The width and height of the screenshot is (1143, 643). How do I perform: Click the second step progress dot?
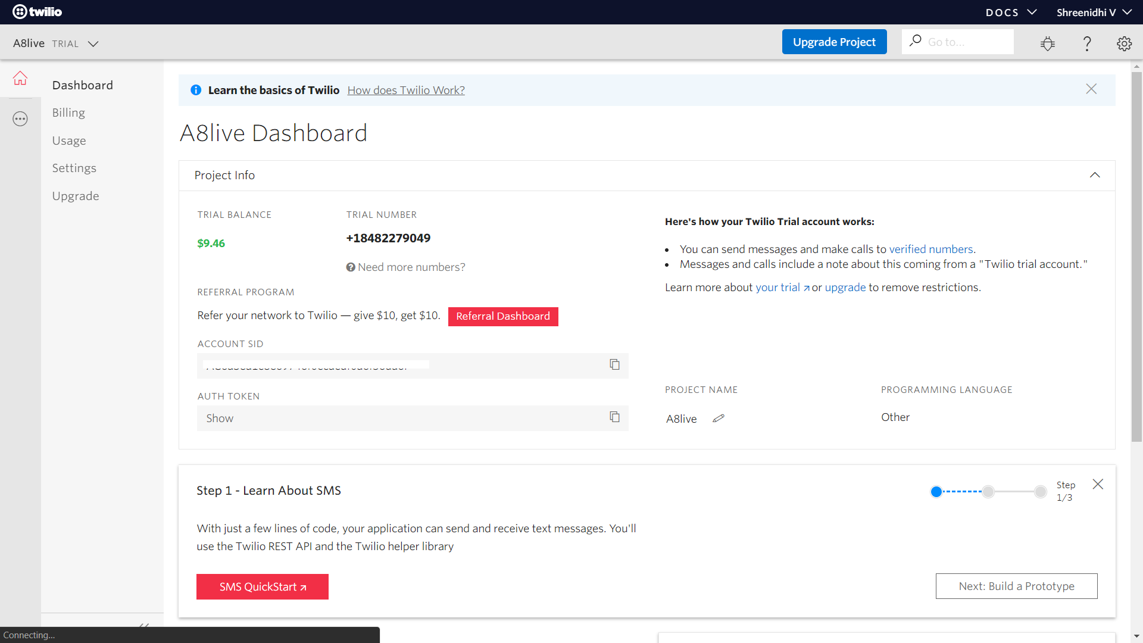988,491
